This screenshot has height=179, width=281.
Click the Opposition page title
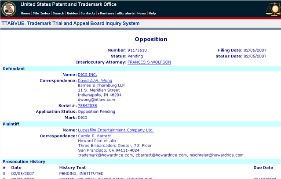coord(151,39)
